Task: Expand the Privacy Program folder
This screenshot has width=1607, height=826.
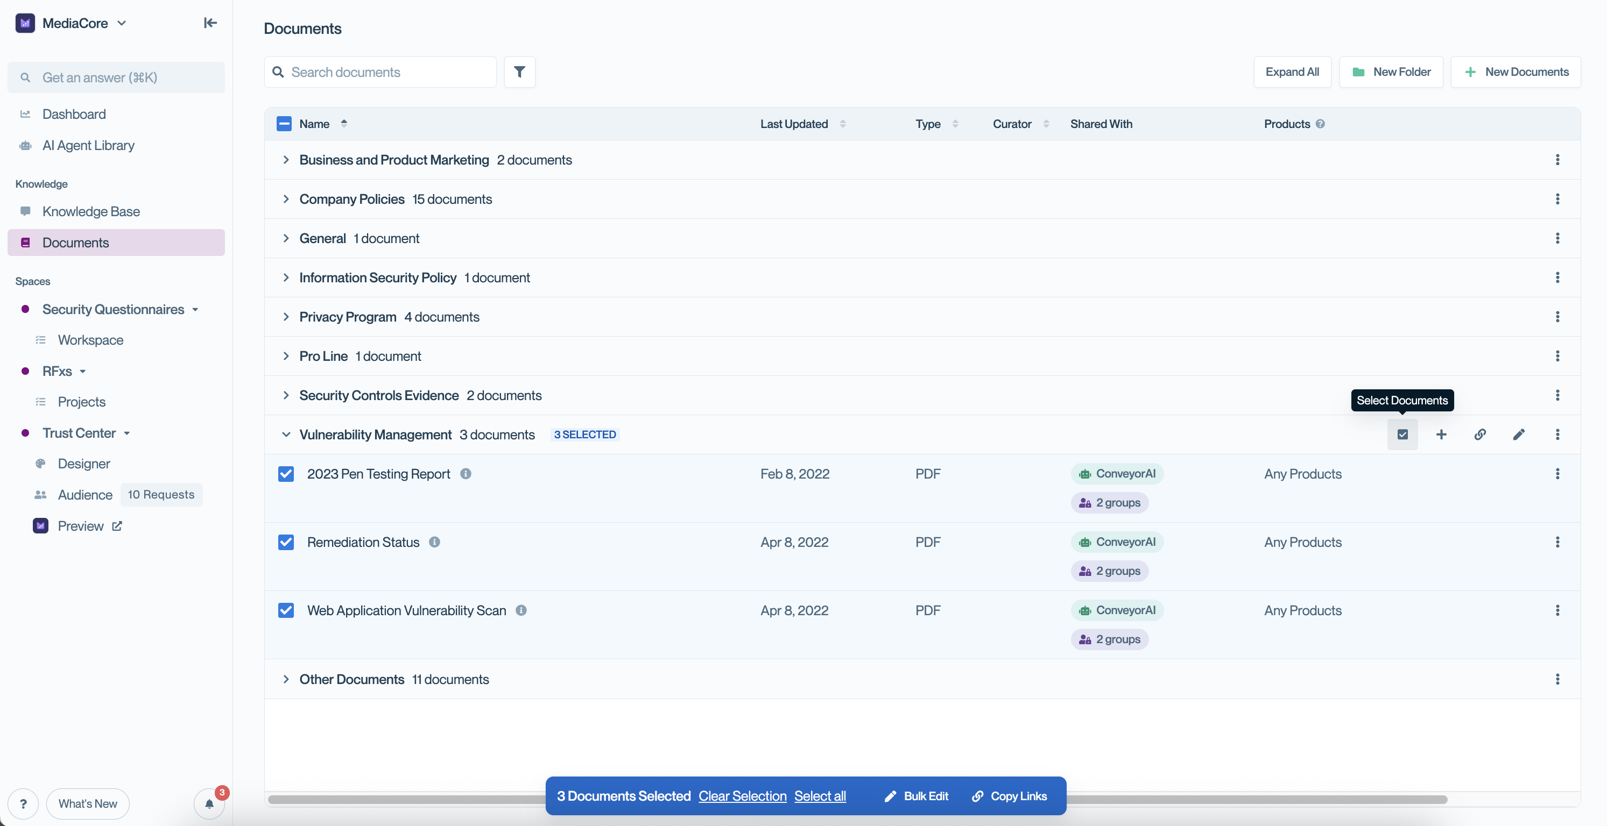Action: [x=286, y=317]
